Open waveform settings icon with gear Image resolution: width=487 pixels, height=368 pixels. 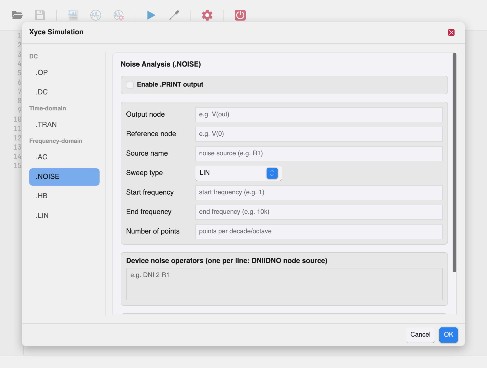119,15
